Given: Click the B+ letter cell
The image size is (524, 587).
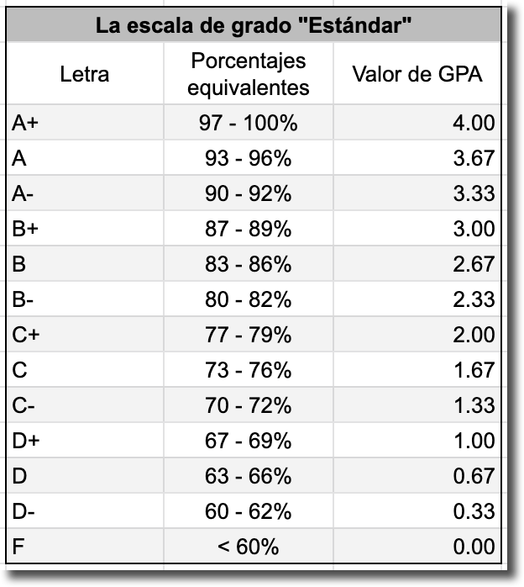Looking at the screenshot, I should (x=85, y=230).
